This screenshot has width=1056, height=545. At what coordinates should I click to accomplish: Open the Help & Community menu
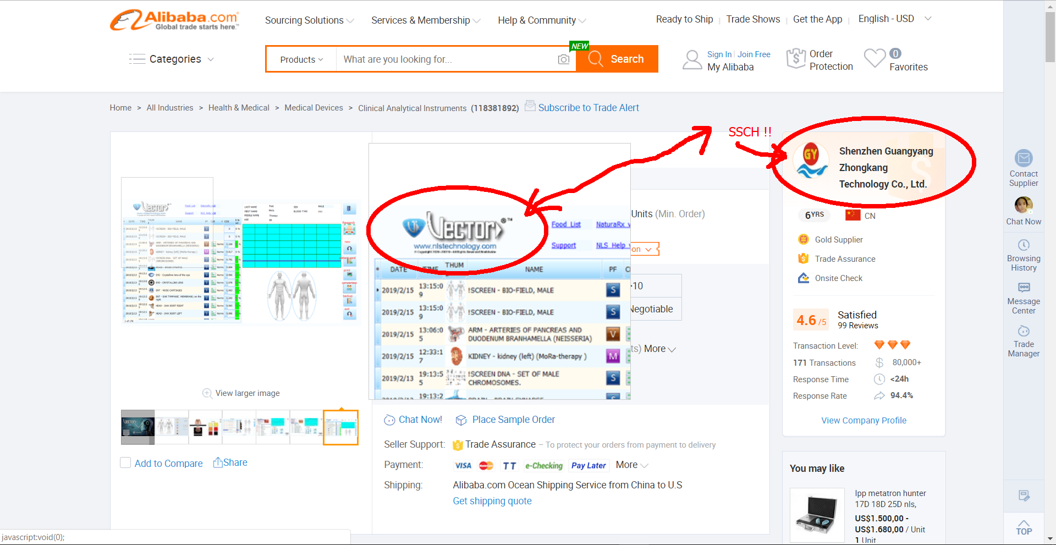point(542,20)
